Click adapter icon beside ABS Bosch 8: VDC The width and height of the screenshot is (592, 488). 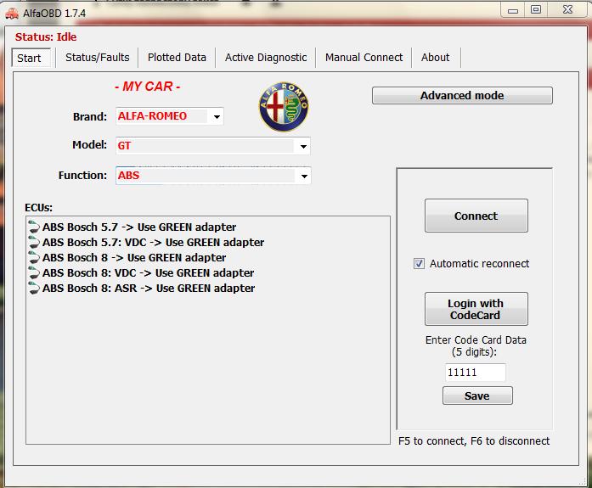pos(34,273)
